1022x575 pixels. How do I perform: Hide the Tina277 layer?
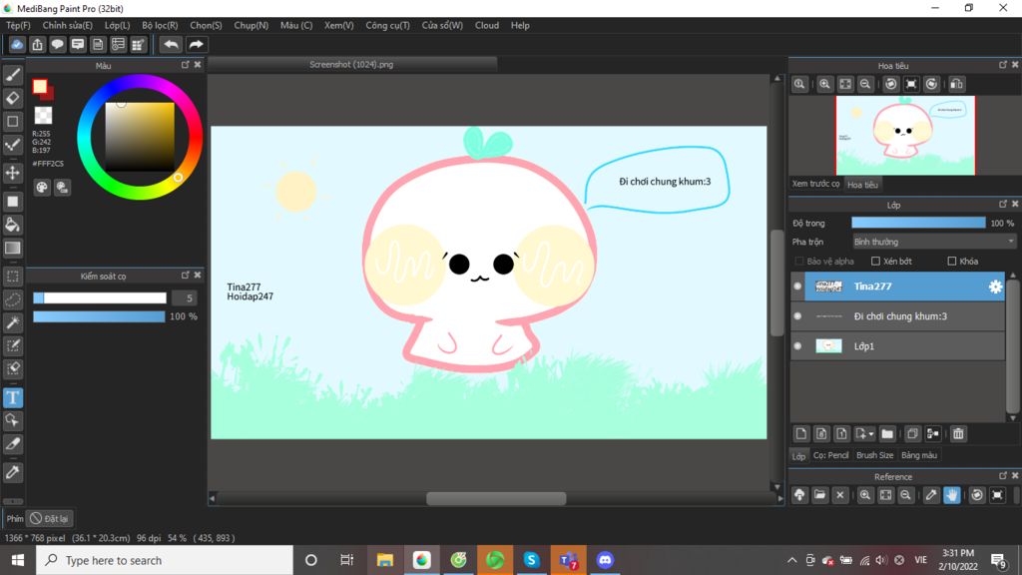point(797,287)
